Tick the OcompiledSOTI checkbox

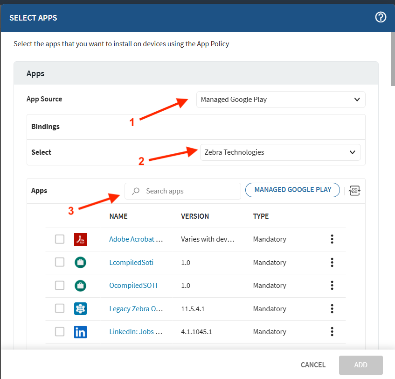tap(60, 285)
